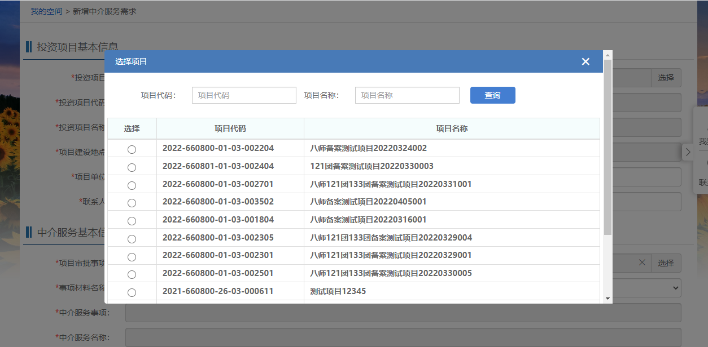The image size is (708, 347).
Task: Expand the right side panel chevron
Action: [687, 152]
